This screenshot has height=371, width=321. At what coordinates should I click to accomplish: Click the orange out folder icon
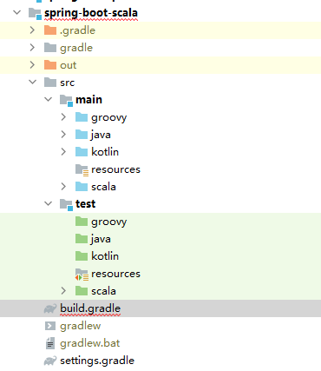(x=50, y=65)
